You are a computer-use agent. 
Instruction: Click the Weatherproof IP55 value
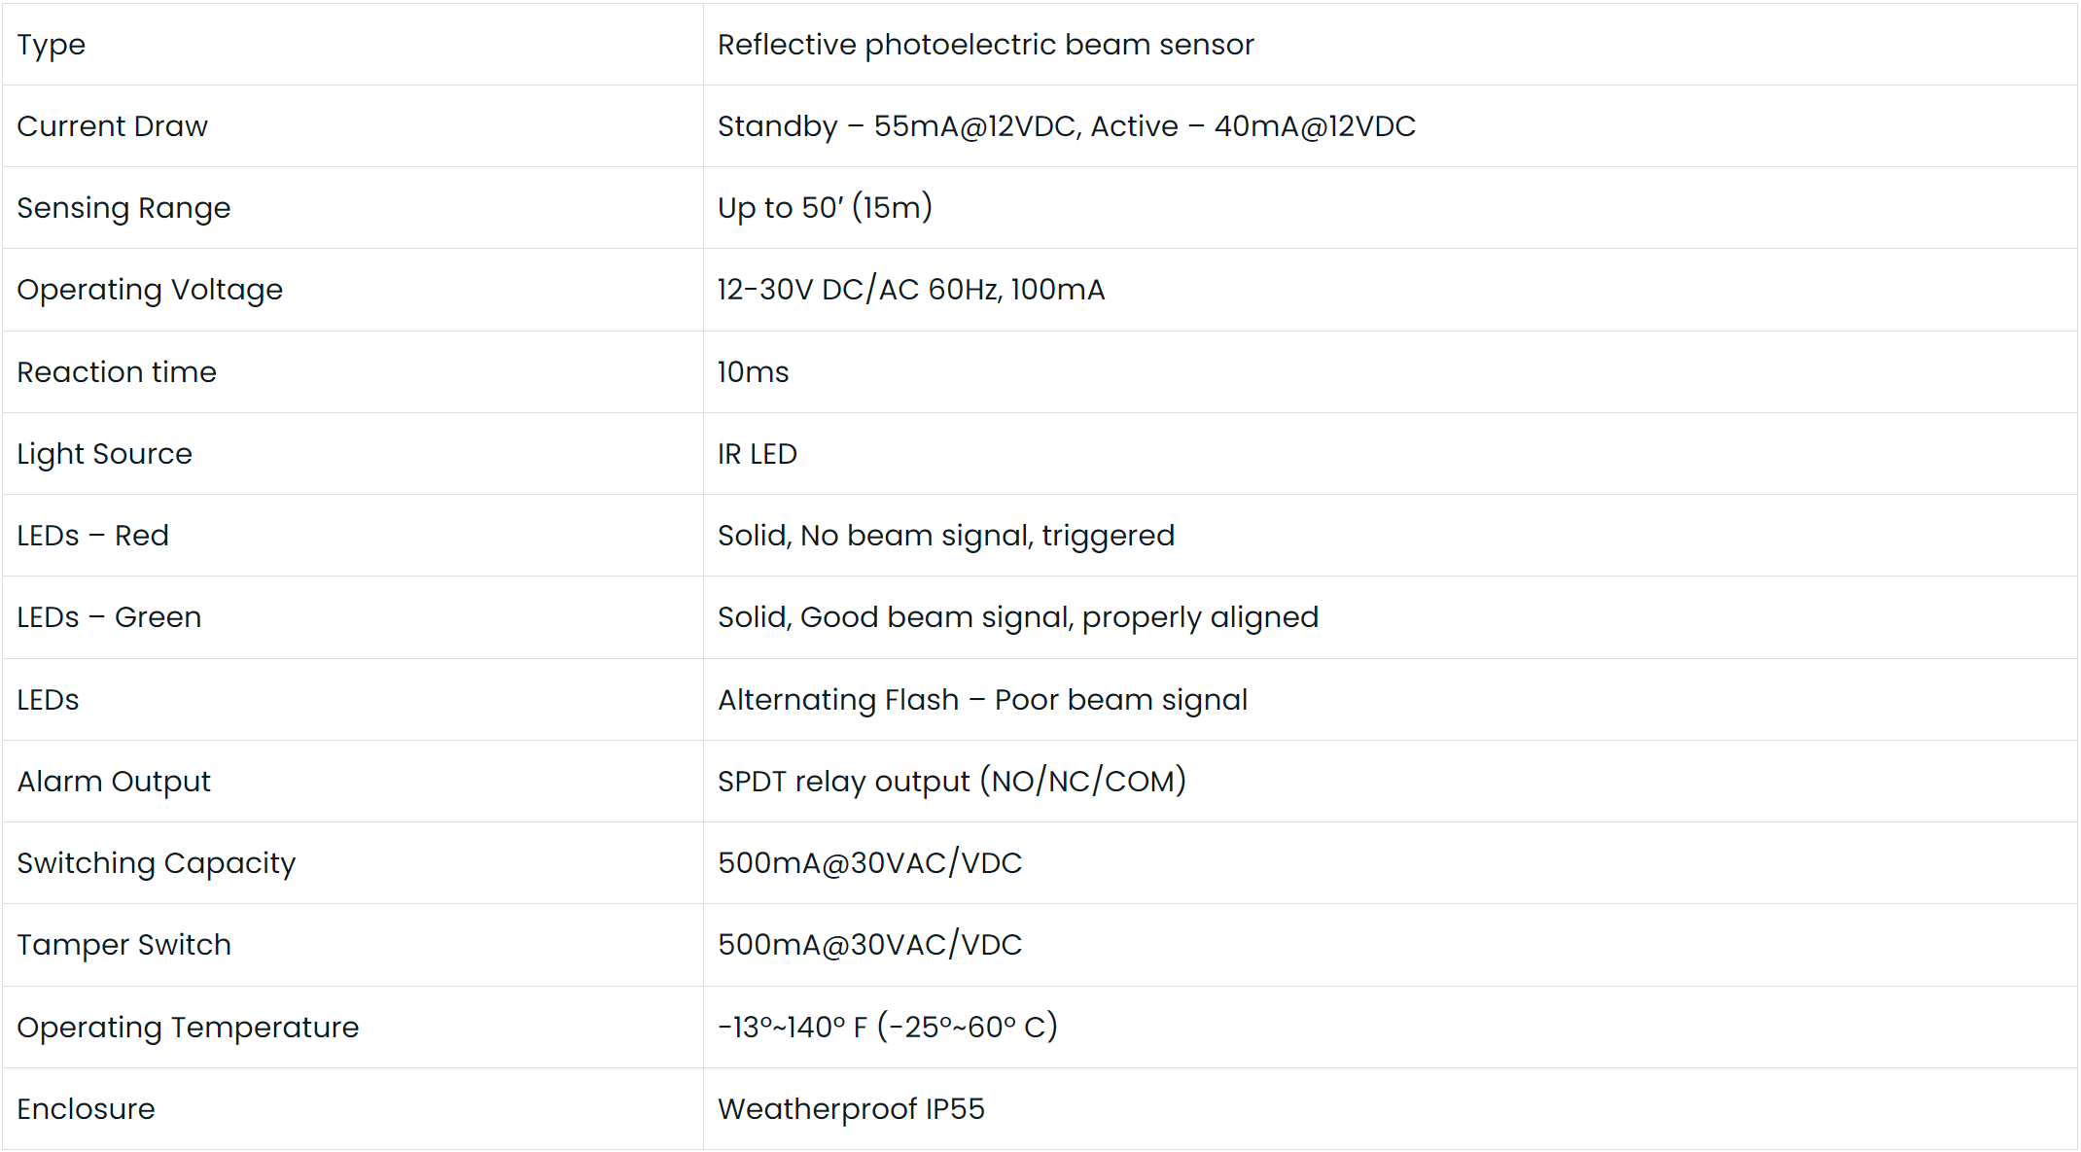(x=851, y=1109)
